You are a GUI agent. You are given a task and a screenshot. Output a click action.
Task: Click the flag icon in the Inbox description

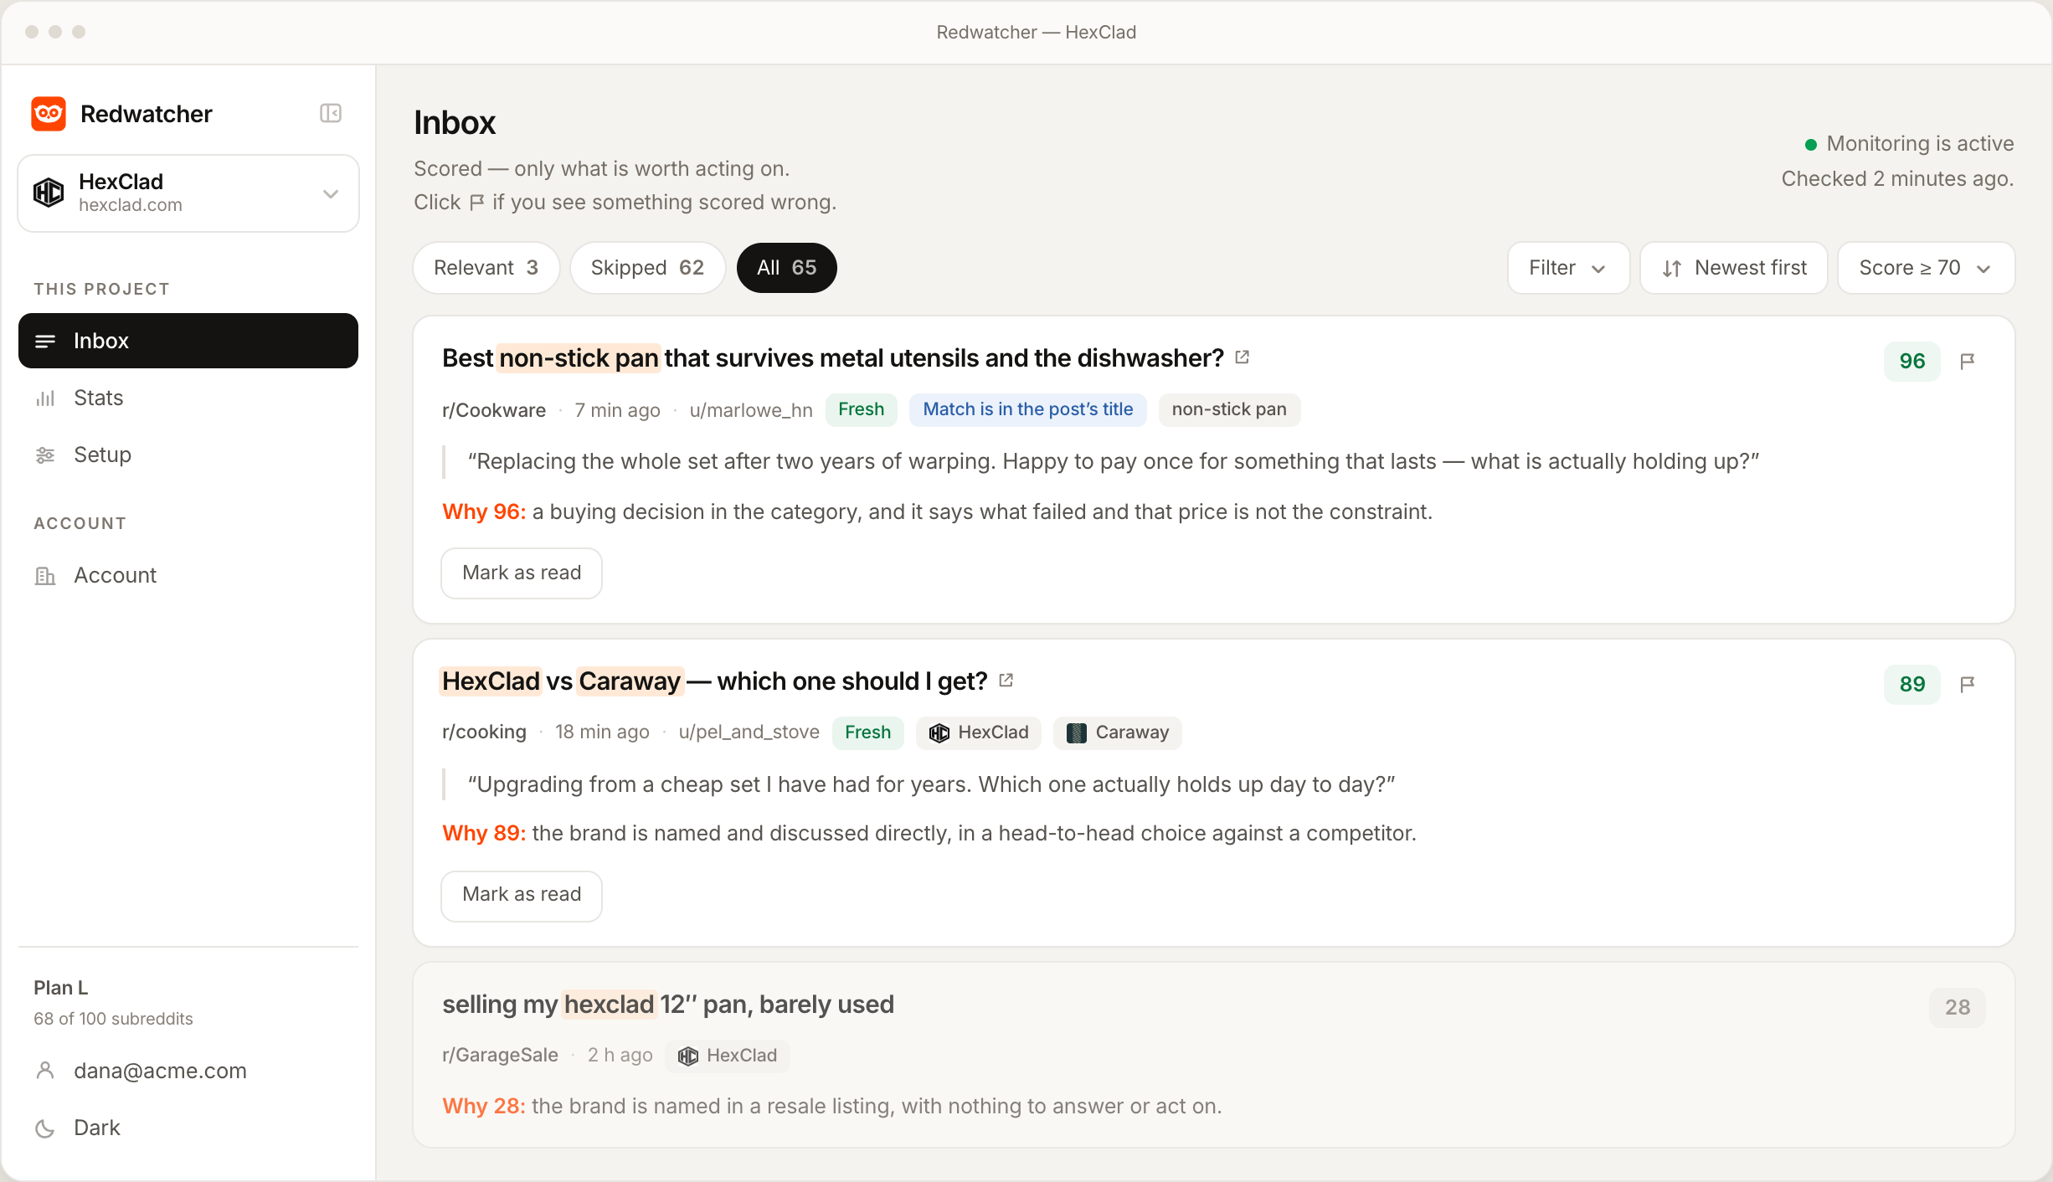(476, 202)
